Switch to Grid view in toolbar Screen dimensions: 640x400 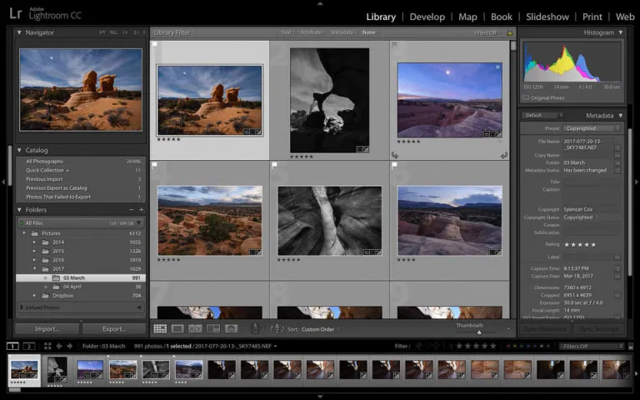(160, 328)
